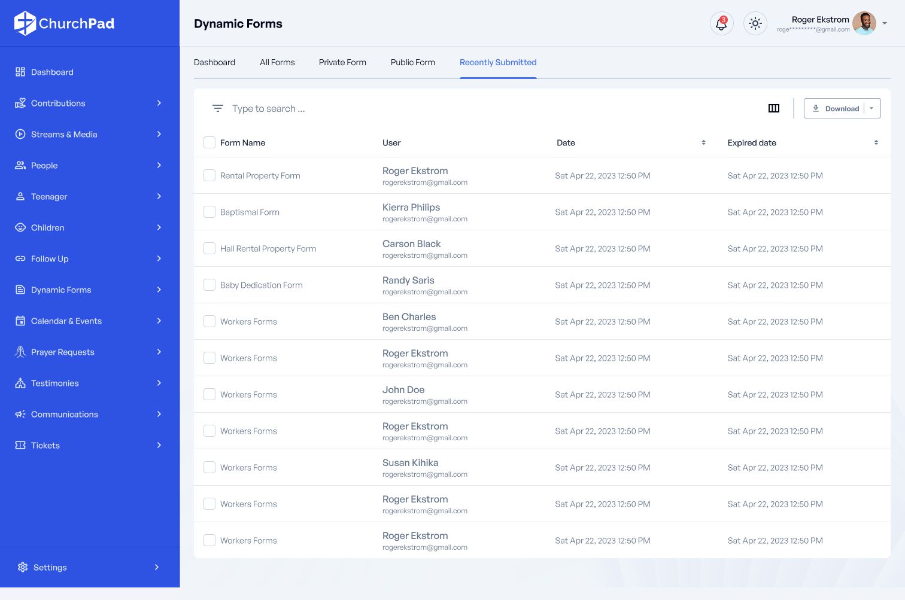The image size is (905, 600).
Task: Open the Download dropdown arrow
Action: click(871, 108)
